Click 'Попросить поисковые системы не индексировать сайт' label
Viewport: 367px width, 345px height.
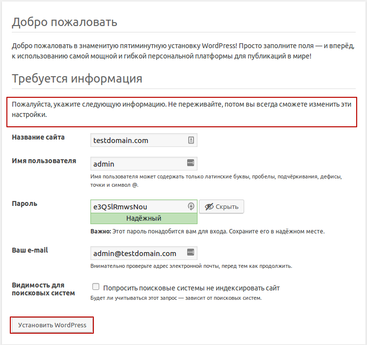[191, 288]
